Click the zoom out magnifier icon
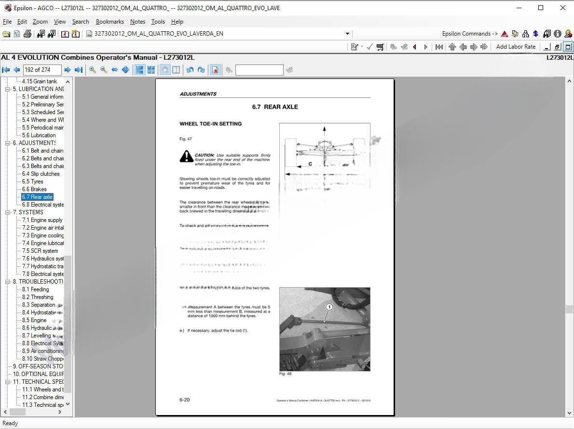 pyautogui.click(x=104, y=70)
